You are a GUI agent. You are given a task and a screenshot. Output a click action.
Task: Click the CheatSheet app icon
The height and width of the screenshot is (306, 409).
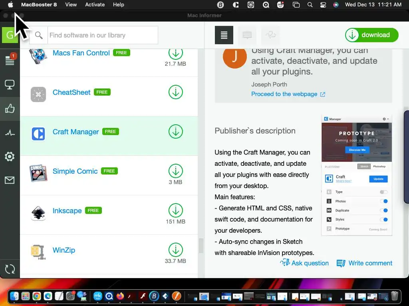tap(38, 94)
